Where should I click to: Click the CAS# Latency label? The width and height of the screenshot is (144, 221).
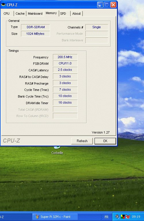[x=39, y=70]
